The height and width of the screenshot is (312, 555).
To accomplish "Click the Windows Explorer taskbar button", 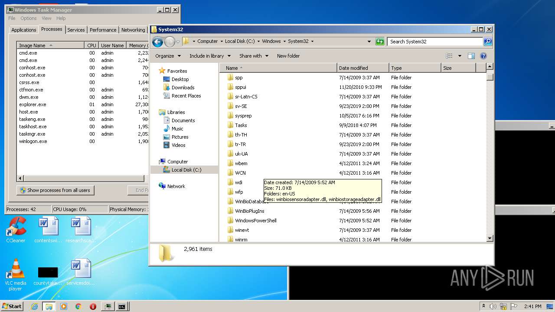I will [49, 306].
